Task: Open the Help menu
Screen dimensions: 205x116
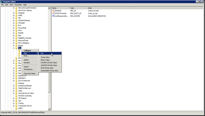Action: 25,5
